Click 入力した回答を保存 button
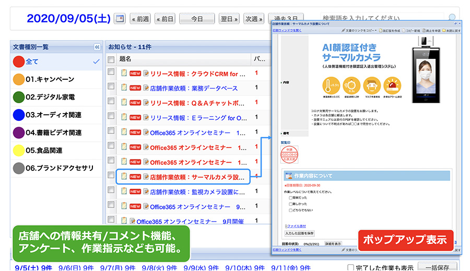The width and height of the screenshot is (470, 271). coord(299,233)
